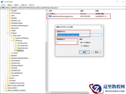Expand the HKEY_LOCAL_MACHINE hive
Image resolution: width=126 pixels, height=94 pixels.
(x=4, y=85)
